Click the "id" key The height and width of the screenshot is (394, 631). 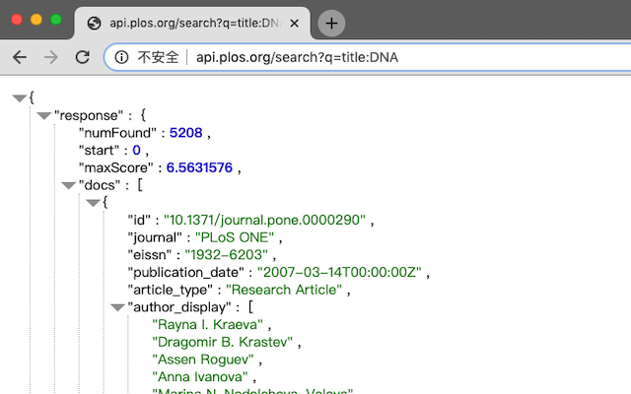coord(139,220)
